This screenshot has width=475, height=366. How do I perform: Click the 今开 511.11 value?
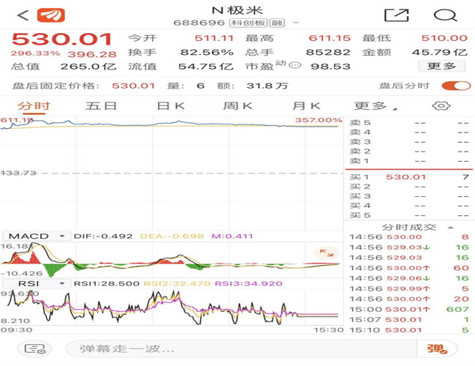click(214, 38)
